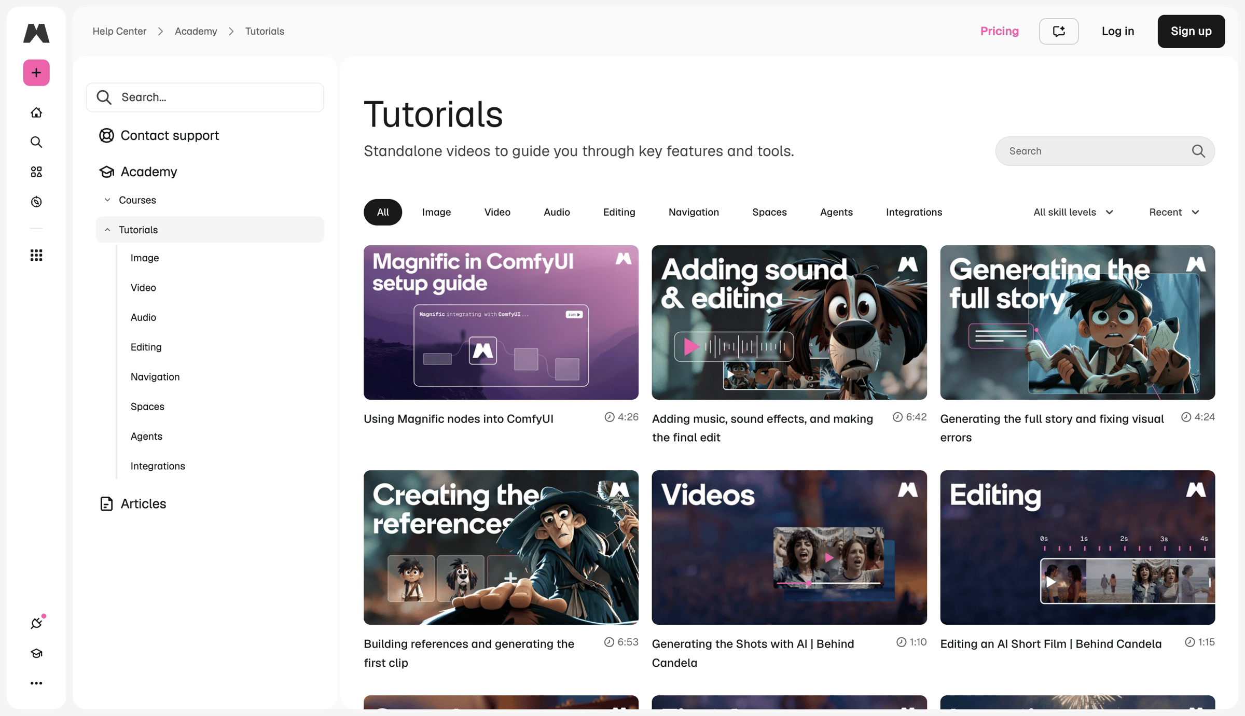Click the Sign up button

pos(1191,31)
